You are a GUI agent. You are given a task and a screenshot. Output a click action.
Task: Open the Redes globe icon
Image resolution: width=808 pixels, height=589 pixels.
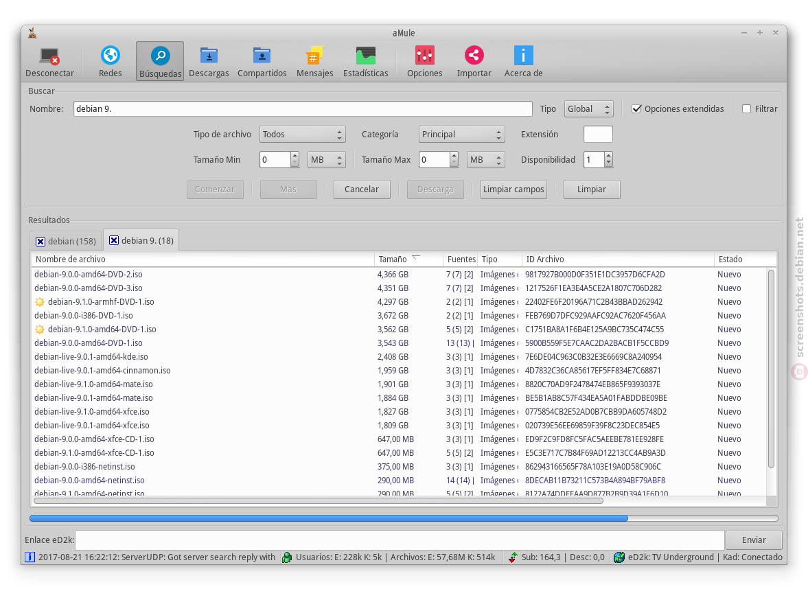tap(111, 55)
